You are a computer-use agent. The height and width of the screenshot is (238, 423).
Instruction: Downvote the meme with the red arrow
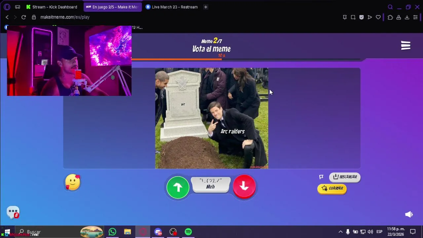pyautogui.click(x=244, y=187)
